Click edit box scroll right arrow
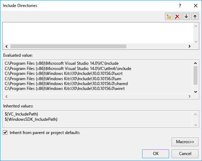This screenshot has height=161, width=202. [189, 46]
